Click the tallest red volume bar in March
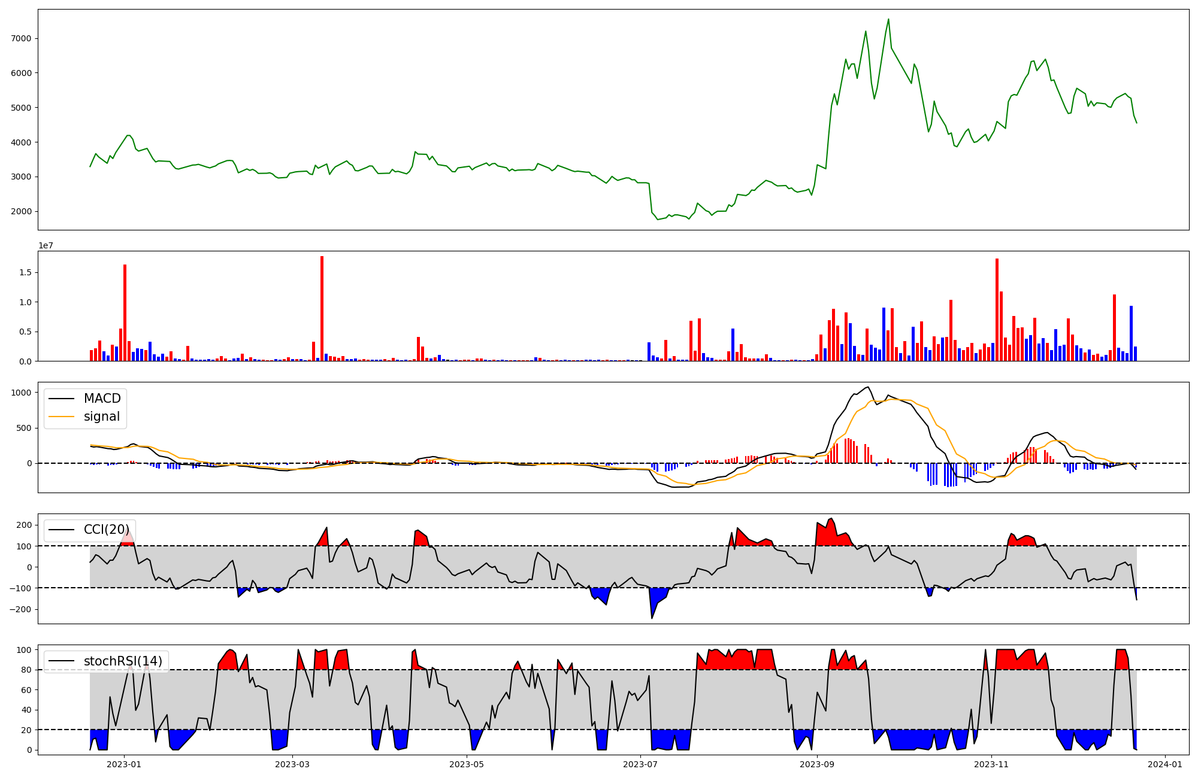 pyautogui.click(x=322, y=308)
